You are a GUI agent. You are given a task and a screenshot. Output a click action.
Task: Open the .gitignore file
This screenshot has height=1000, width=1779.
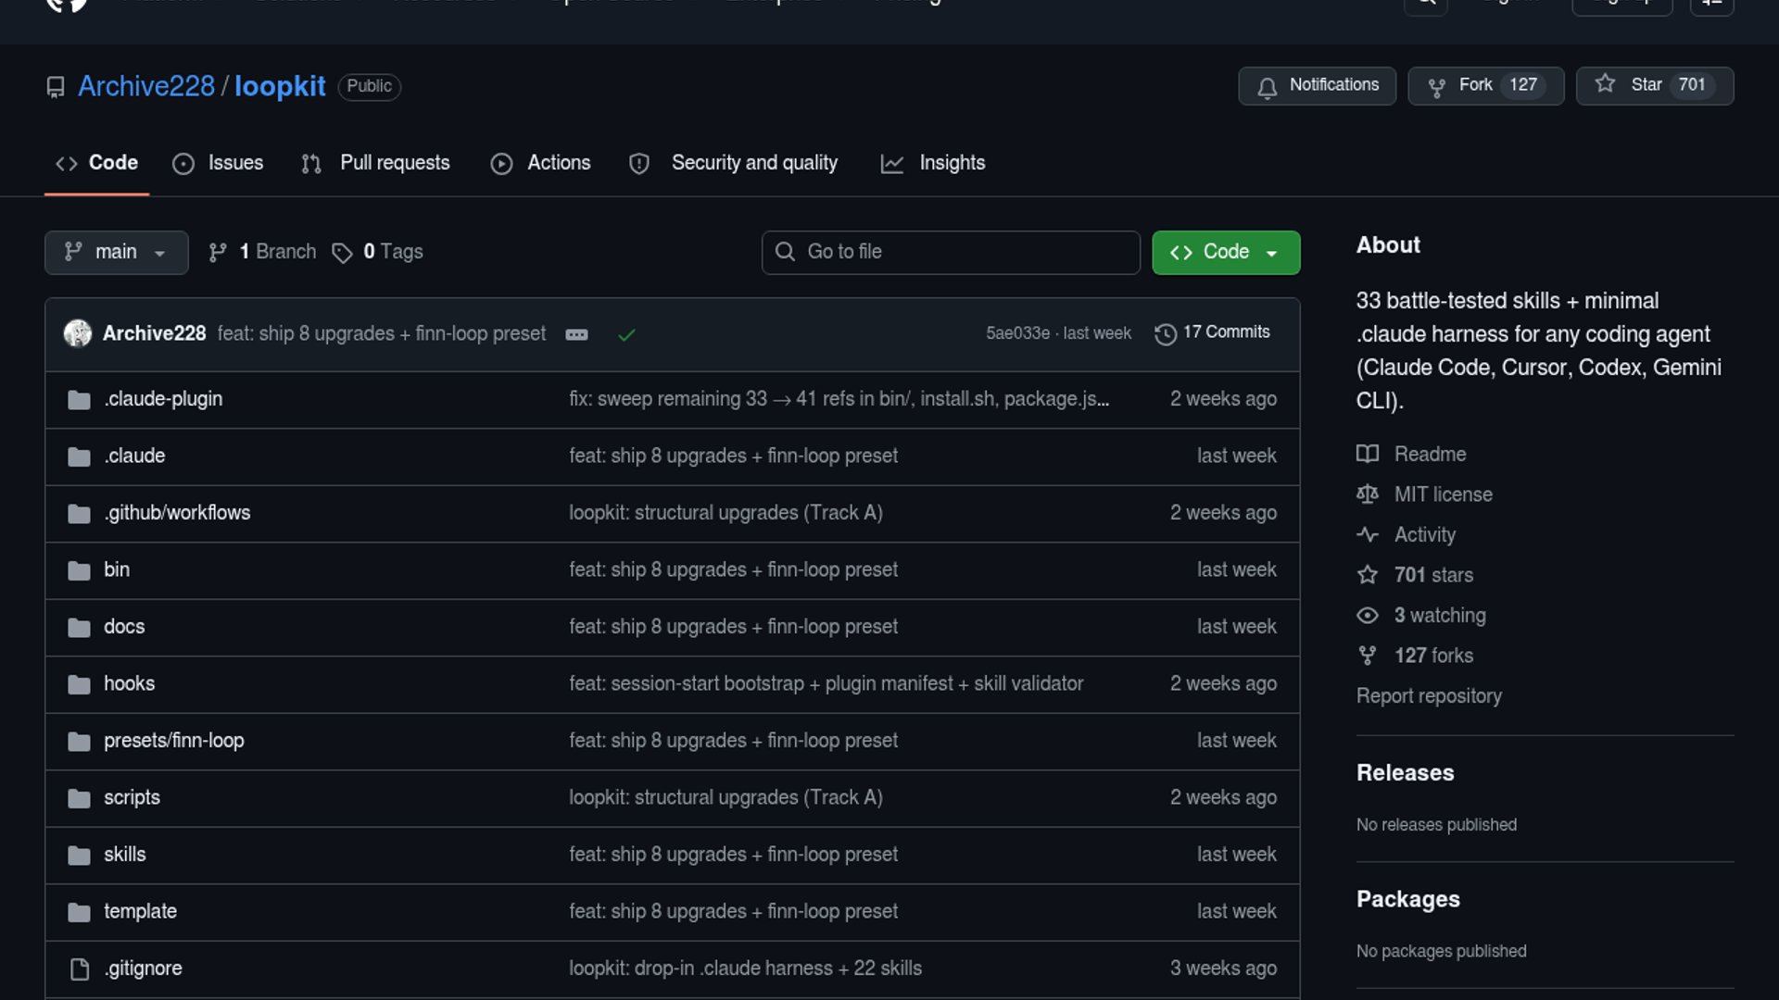click(x=143, y=969)
